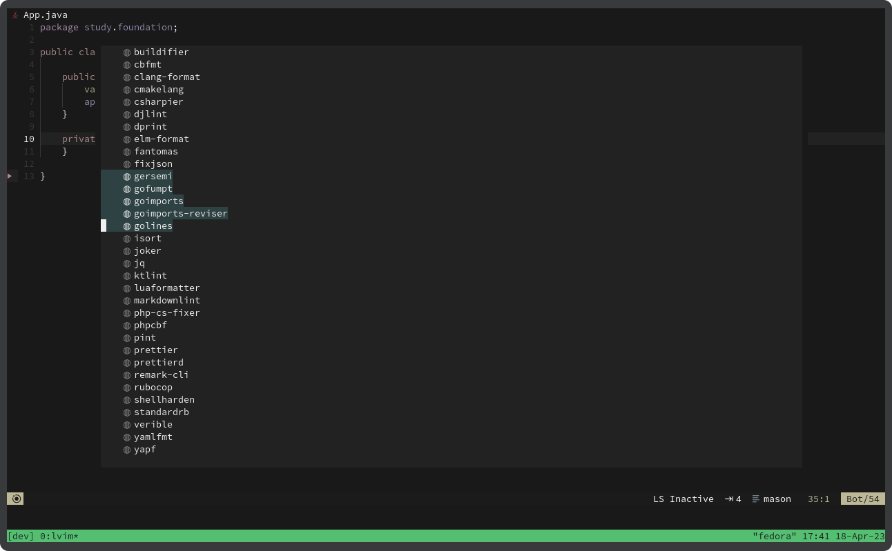Click the package icon beside markdownlint

click(126, 300)
